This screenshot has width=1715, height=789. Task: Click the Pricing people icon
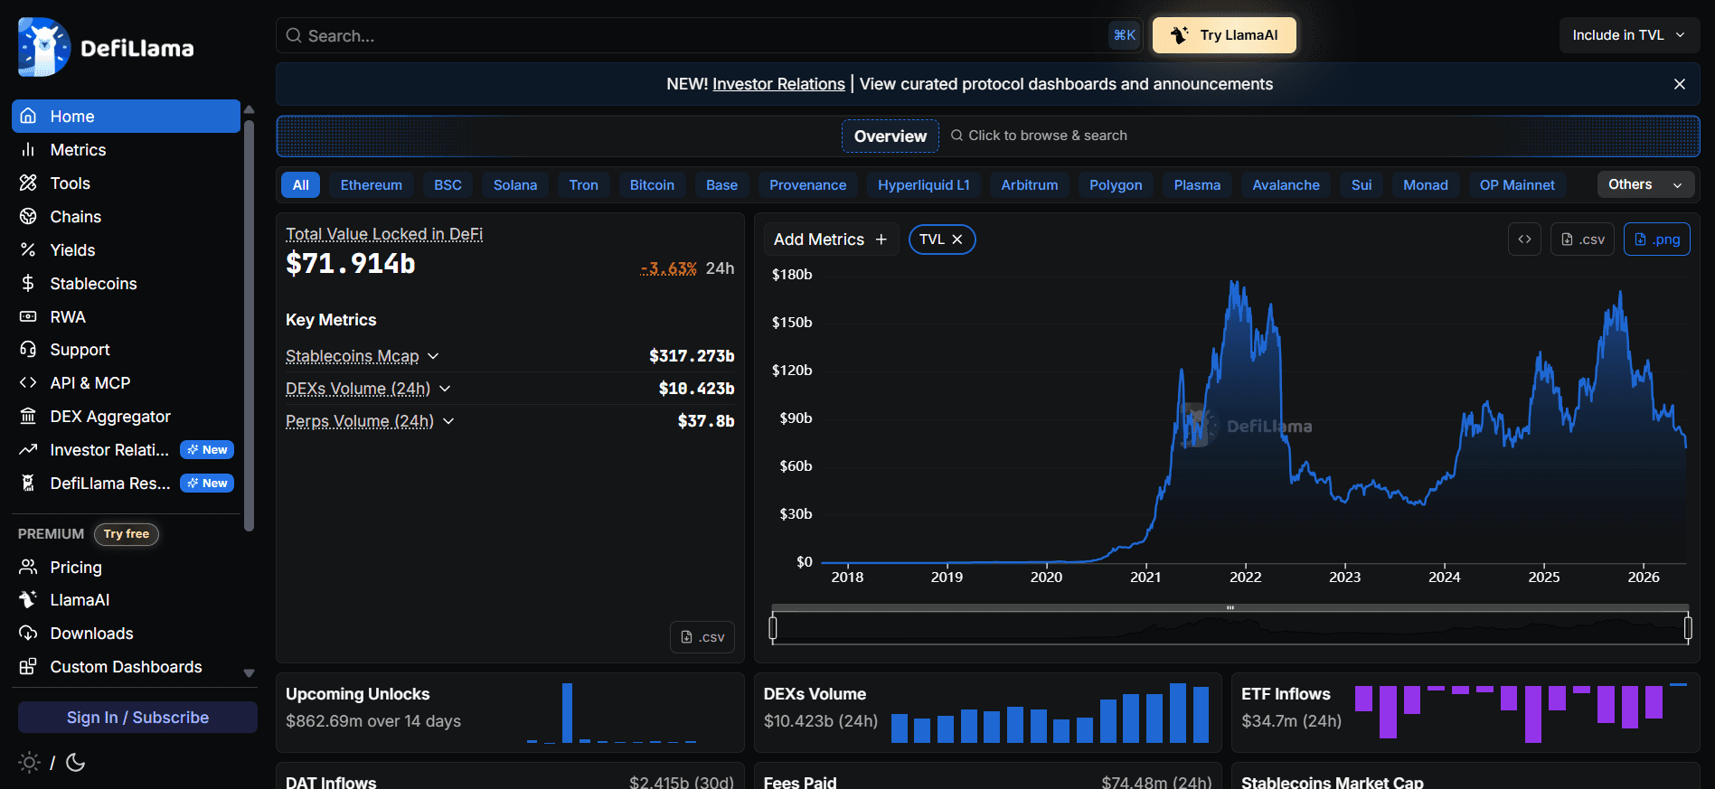(28, 567)
